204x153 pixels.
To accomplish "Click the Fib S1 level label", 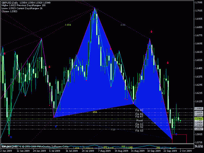I will coord(139,124).
